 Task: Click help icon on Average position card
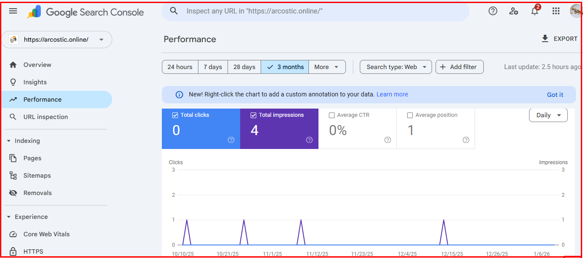coord(466,140)
